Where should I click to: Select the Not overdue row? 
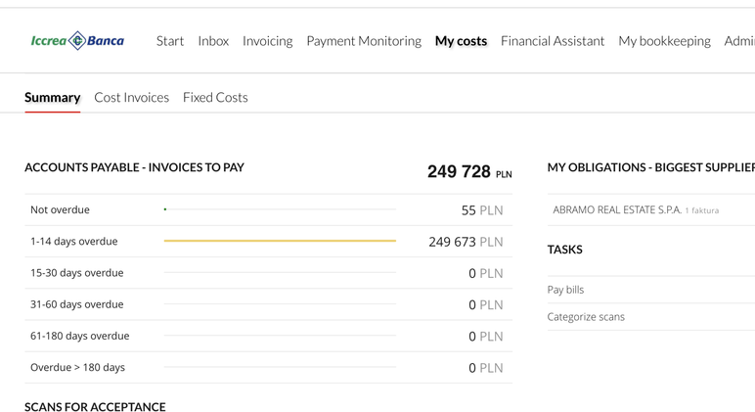pos(60,209)
